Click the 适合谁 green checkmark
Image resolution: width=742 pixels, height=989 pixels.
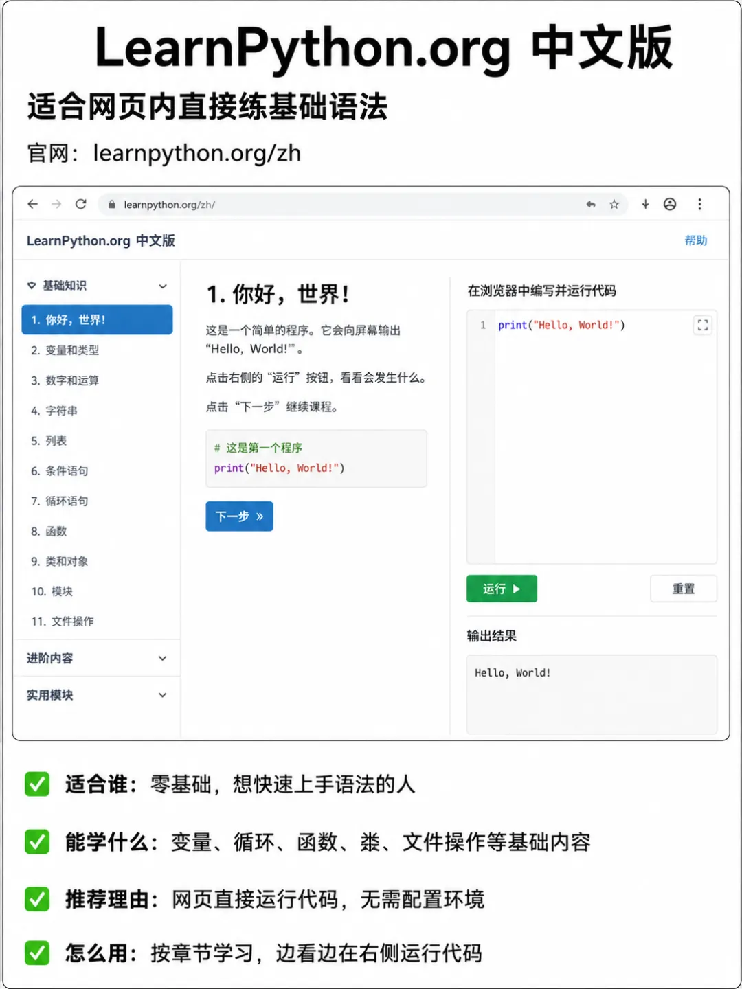coord(37,784)
